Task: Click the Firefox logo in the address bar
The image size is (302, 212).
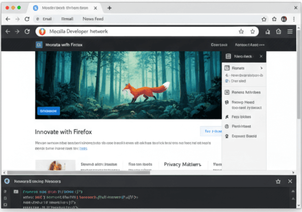Action: [x=42, y=31]
